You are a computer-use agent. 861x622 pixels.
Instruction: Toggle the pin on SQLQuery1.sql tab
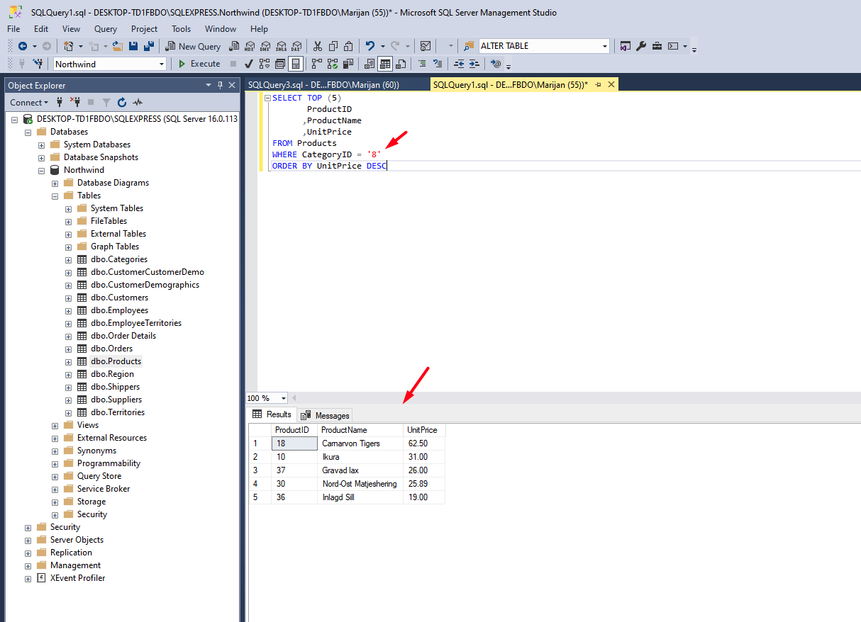pyautogui.click(x=598, y=84)
